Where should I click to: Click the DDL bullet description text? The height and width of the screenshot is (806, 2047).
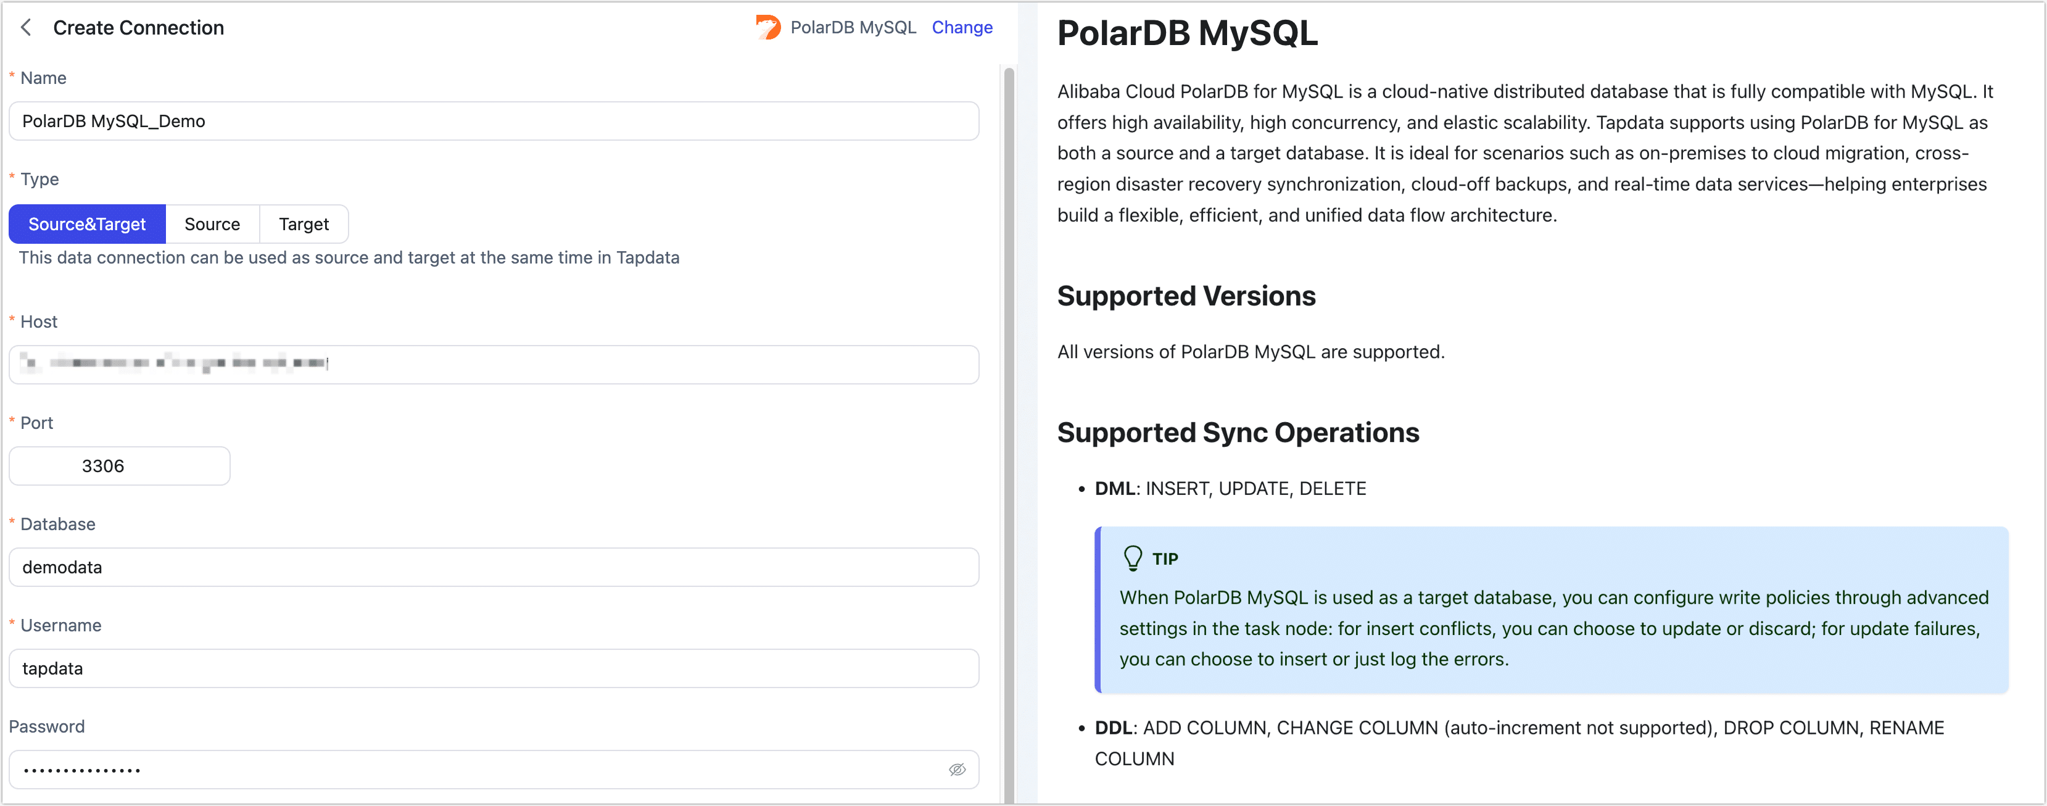pos(1518,742)
